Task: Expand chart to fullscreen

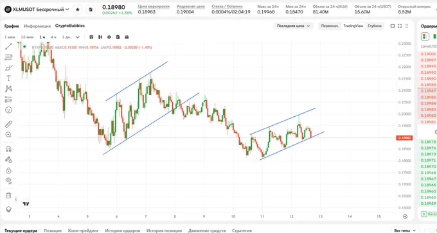Action: tap(400, 26)
